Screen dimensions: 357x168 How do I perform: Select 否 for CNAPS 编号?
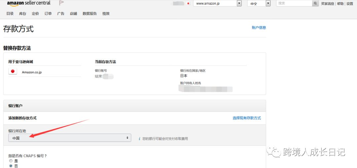tap(11, 166)
